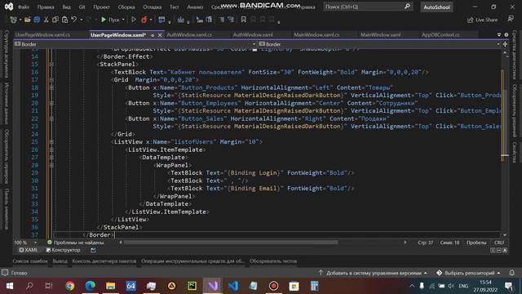Click the red Hot Reload flame icon

point(144,20)
